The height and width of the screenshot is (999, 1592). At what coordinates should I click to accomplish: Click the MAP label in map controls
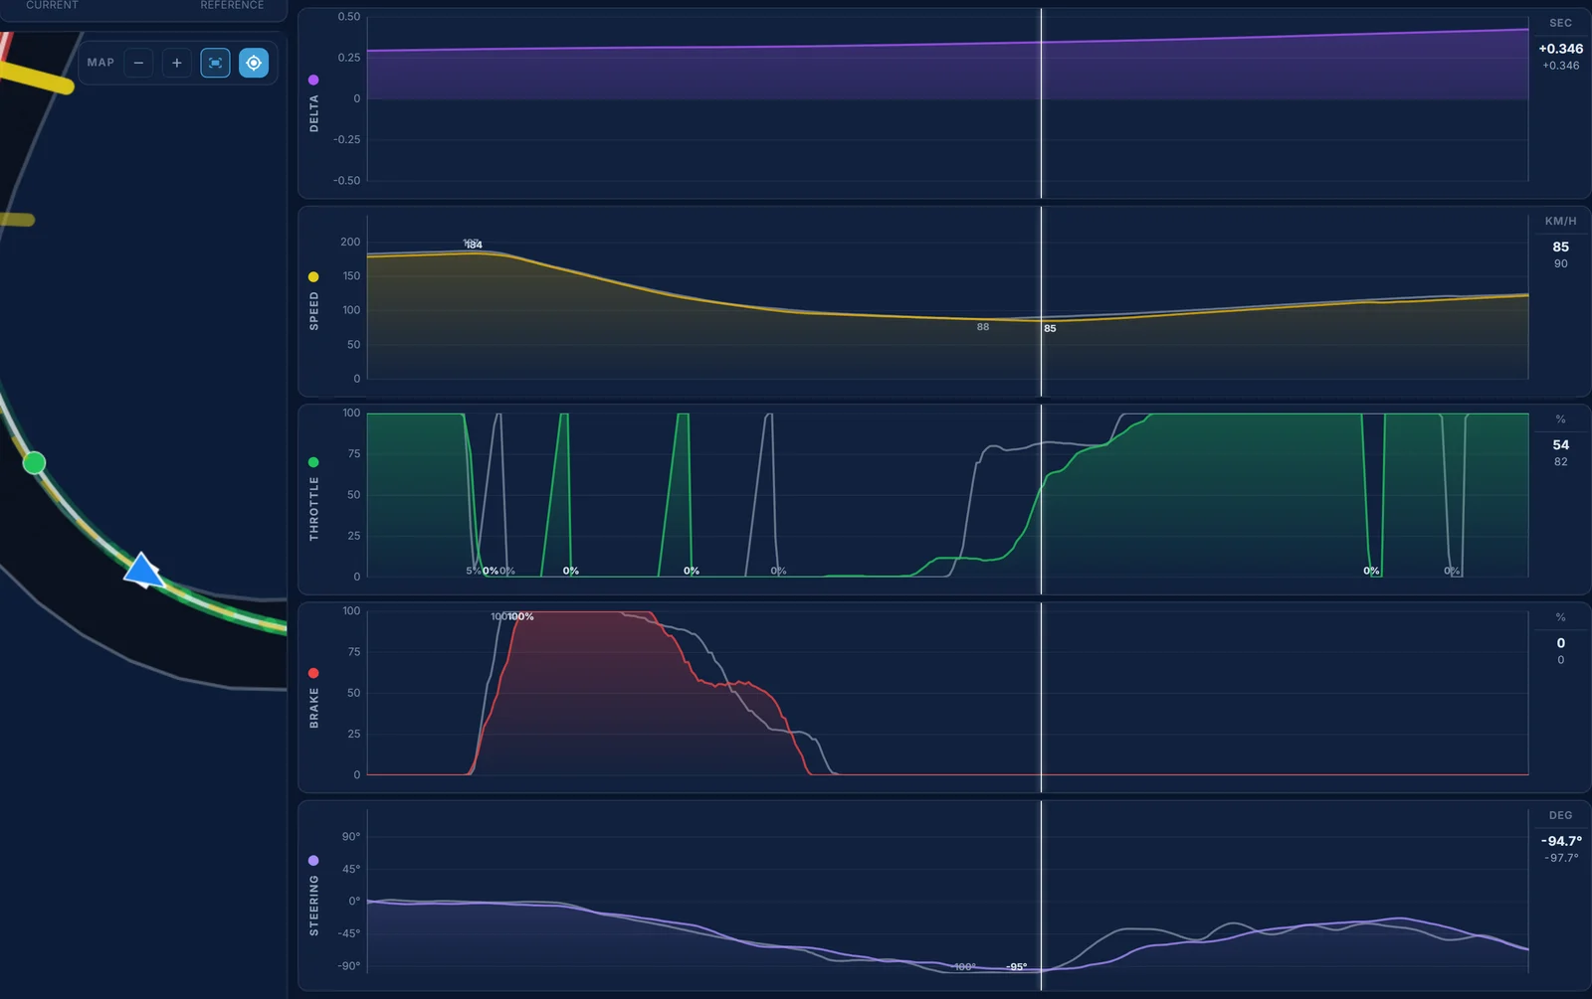(x=100, y=63)
